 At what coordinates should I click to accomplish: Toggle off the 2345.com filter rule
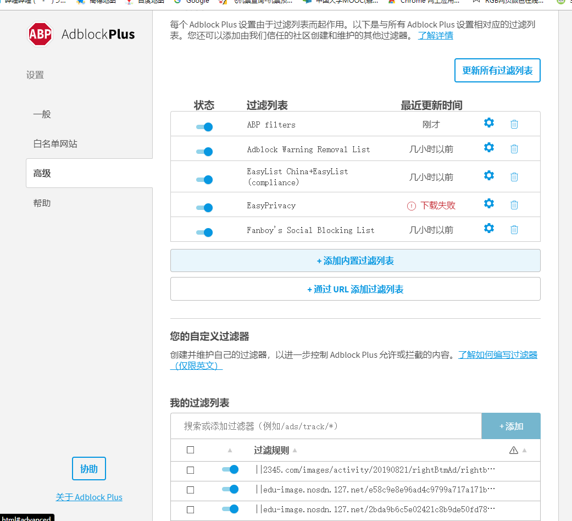(x=230, y=469)
